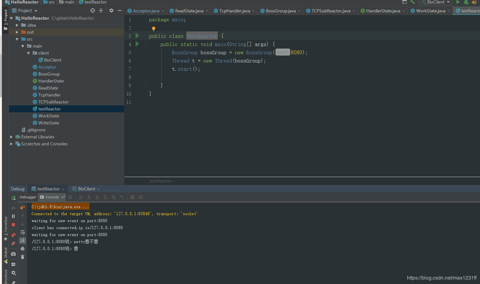The width and height of the screenshot is (480, 284).
Task: Click View Breakpoints icon
Action: coord(13,235)
